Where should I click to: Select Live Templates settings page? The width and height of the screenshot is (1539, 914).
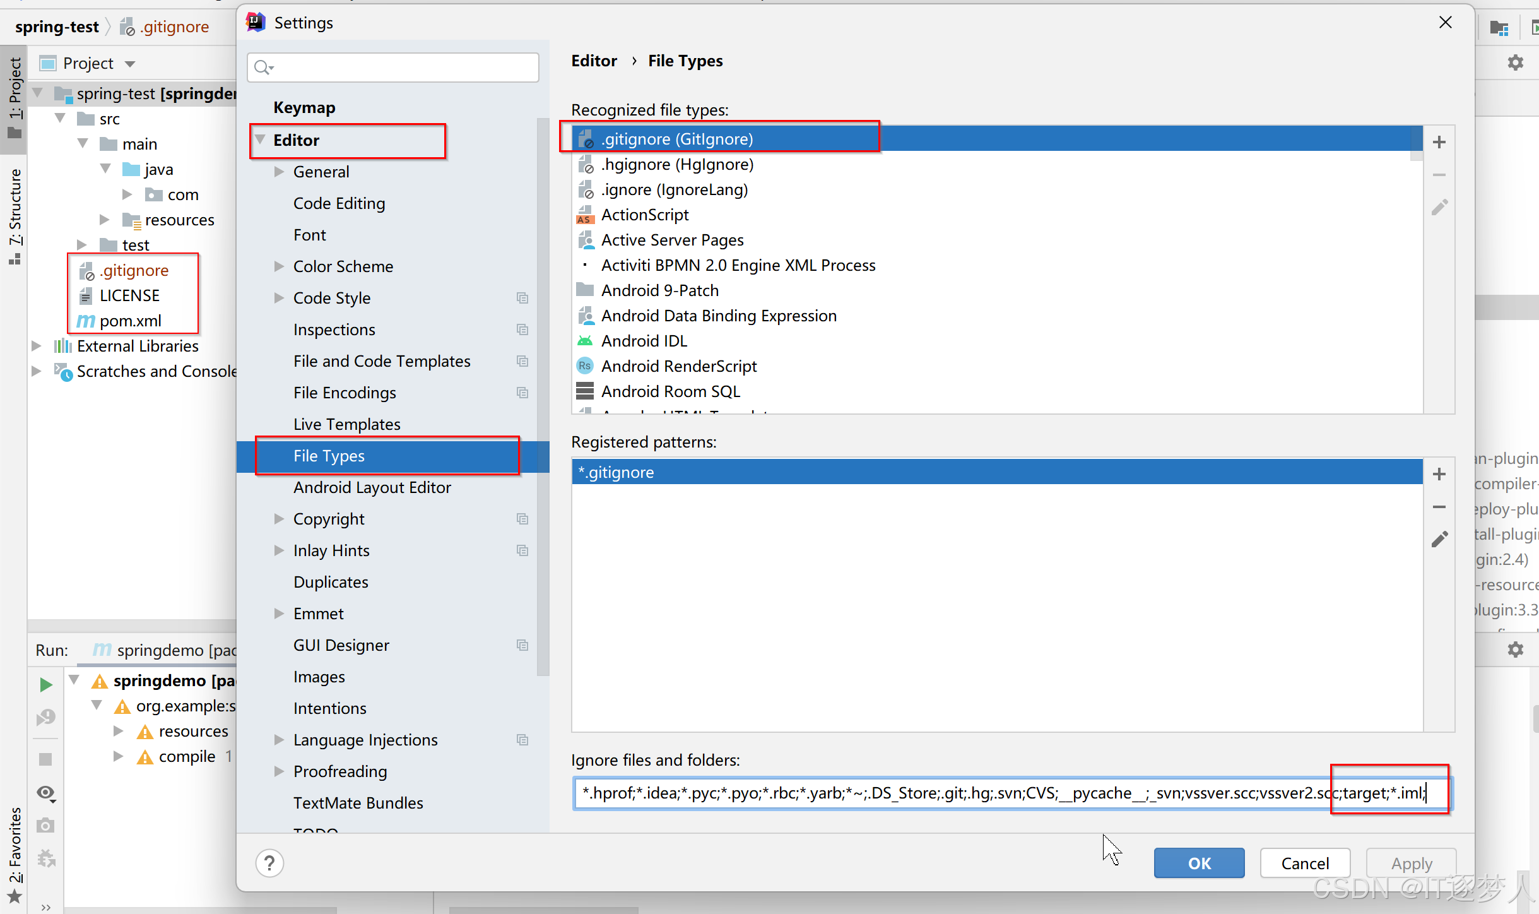click(x=346, y=424)
